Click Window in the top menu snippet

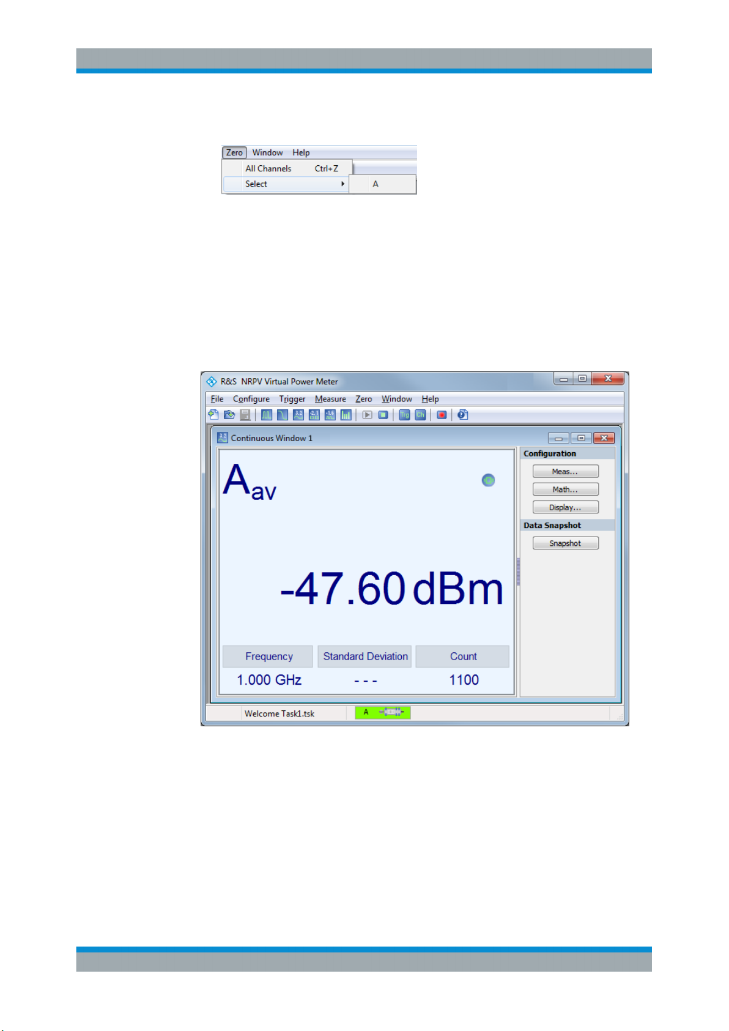[268, 152]
